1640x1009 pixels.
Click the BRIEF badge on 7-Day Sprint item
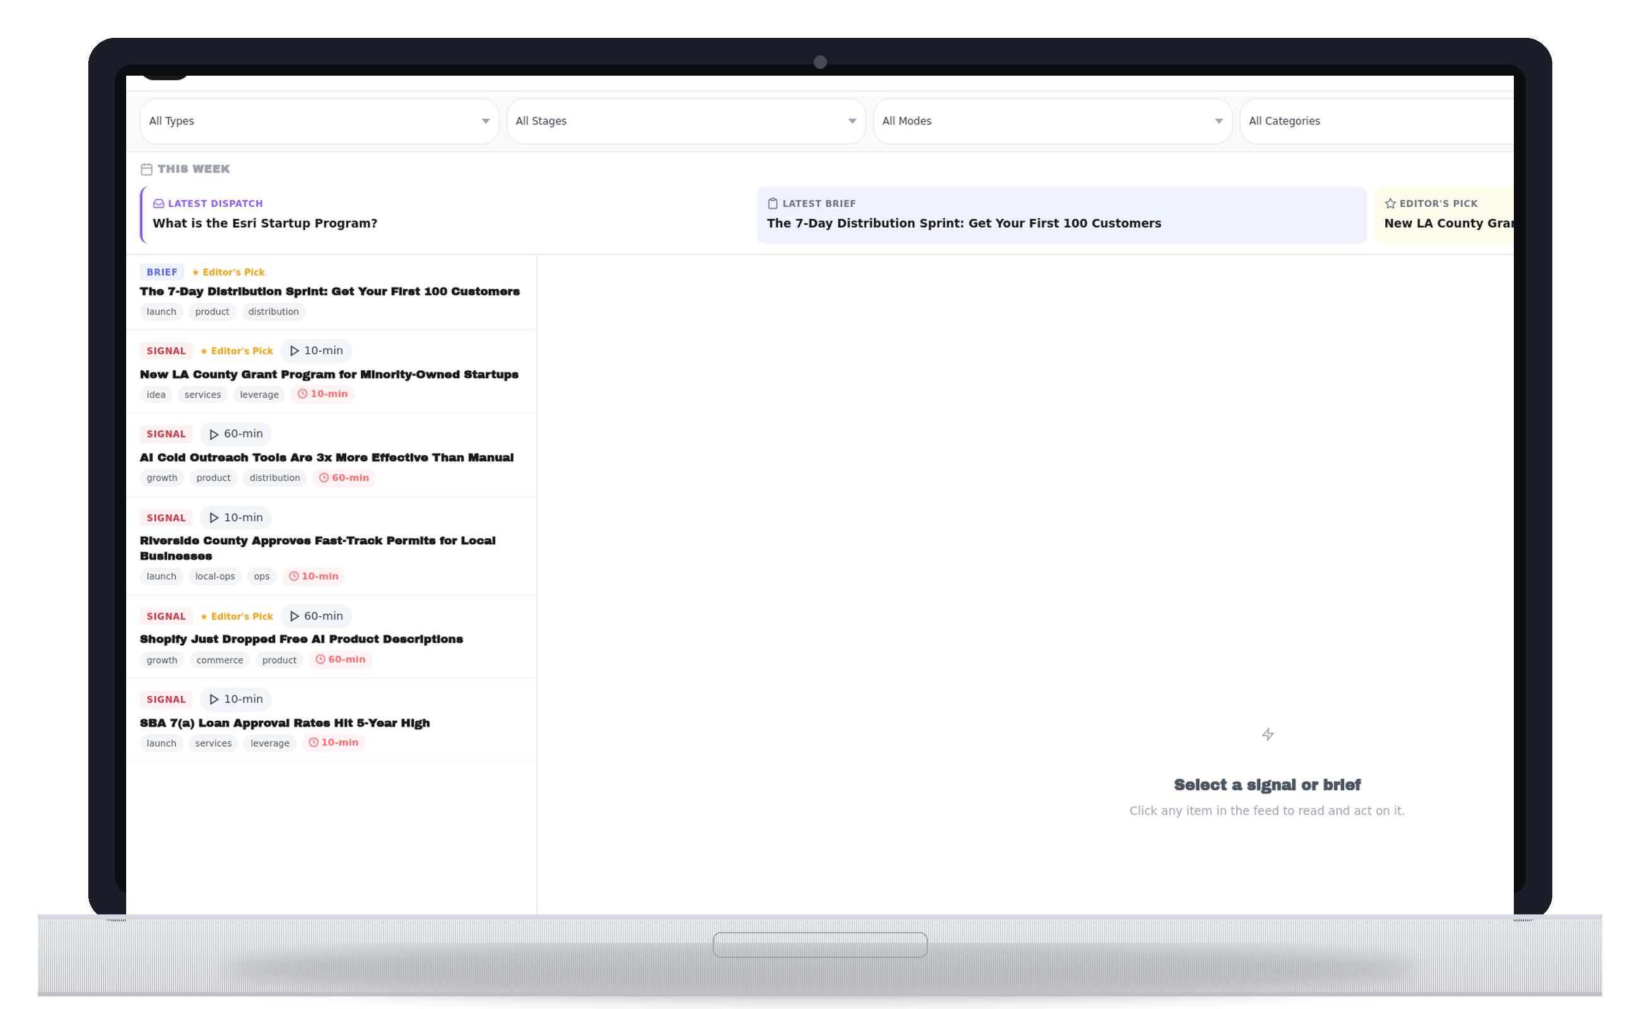[161, 272]
